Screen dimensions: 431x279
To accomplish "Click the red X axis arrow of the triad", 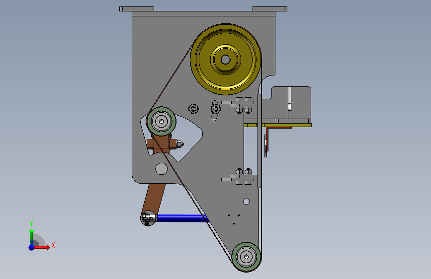I will click(42, 247).
